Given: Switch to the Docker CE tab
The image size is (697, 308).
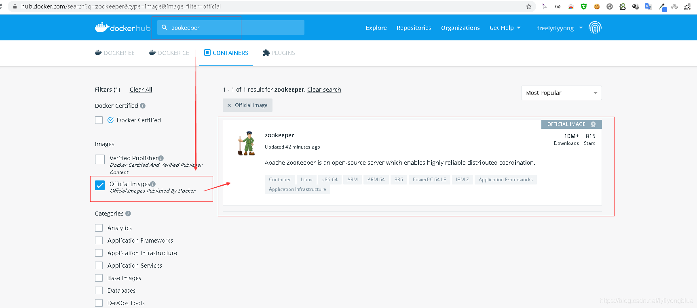Looking at the screenshot, I should 169,53.
